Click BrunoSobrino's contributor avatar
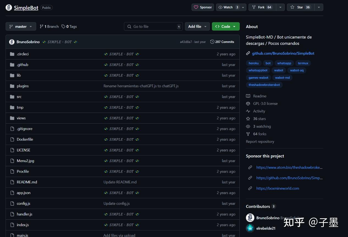The width and height of the screenshot is (348, 237). (250, 218)
